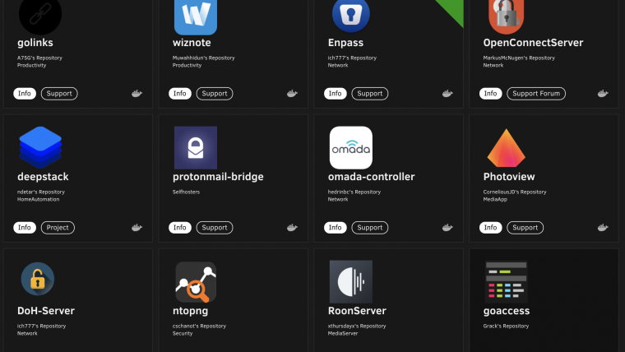
Task: Click the Photoview orange prism icon
Action: (x=507, y=148)
